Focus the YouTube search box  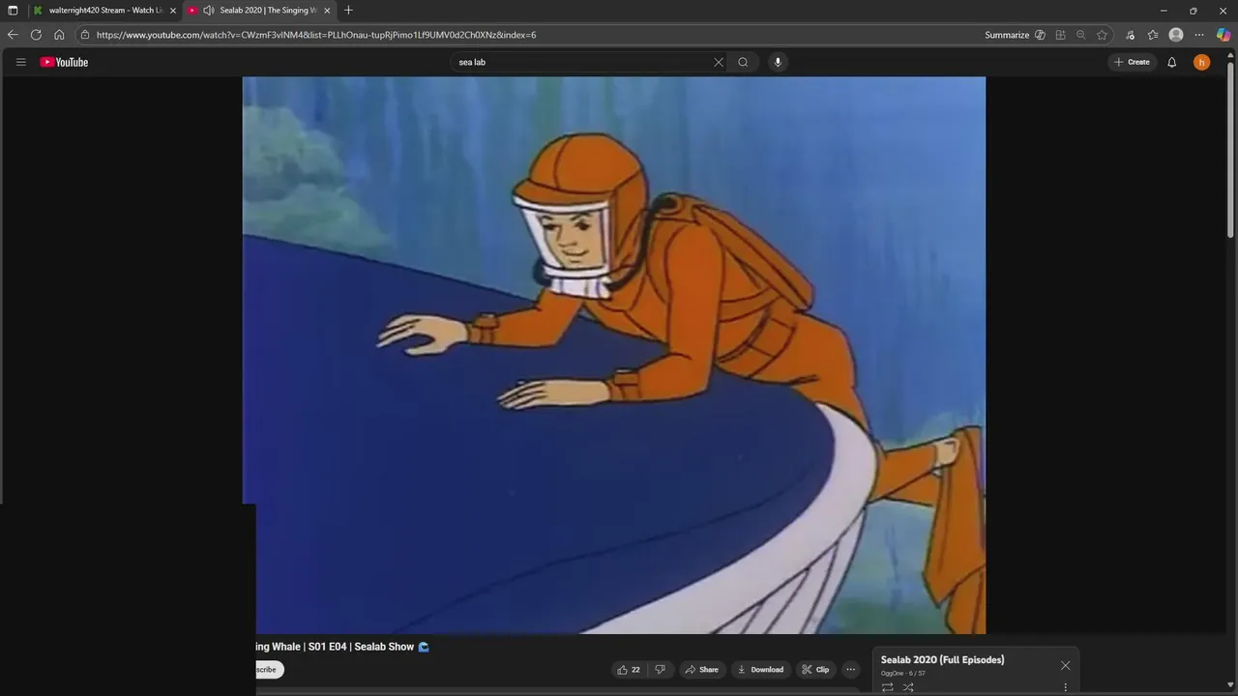pos(583,62)
